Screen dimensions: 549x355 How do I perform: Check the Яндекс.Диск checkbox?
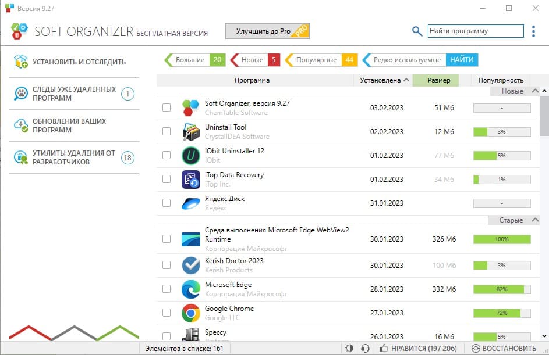(x=167, y=203)
